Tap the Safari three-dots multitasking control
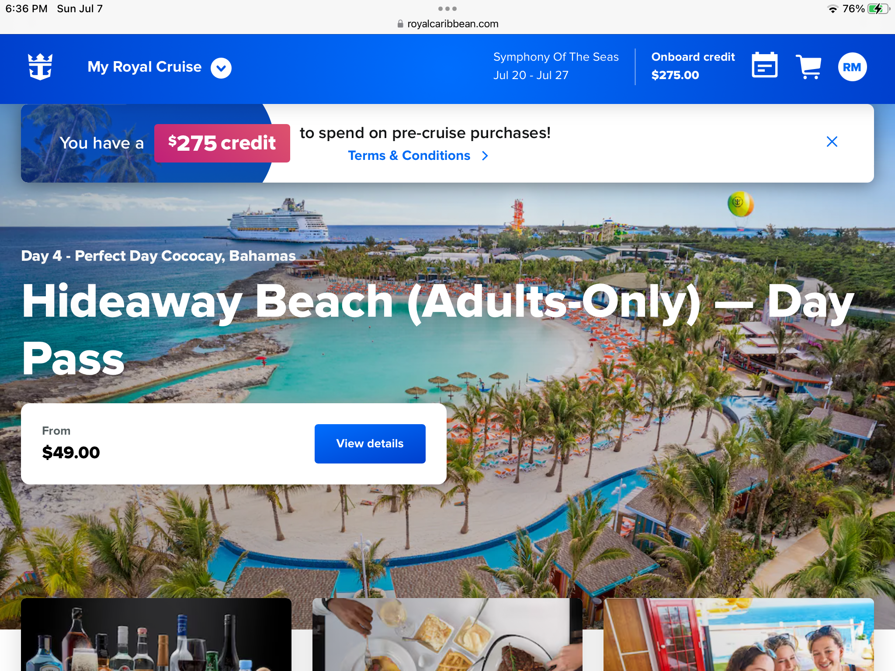This screenshot has width=895, height=671. click(x=447, y=9)
